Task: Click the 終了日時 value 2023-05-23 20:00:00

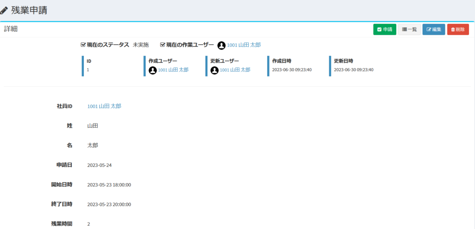Action: [x=109, y=204]
